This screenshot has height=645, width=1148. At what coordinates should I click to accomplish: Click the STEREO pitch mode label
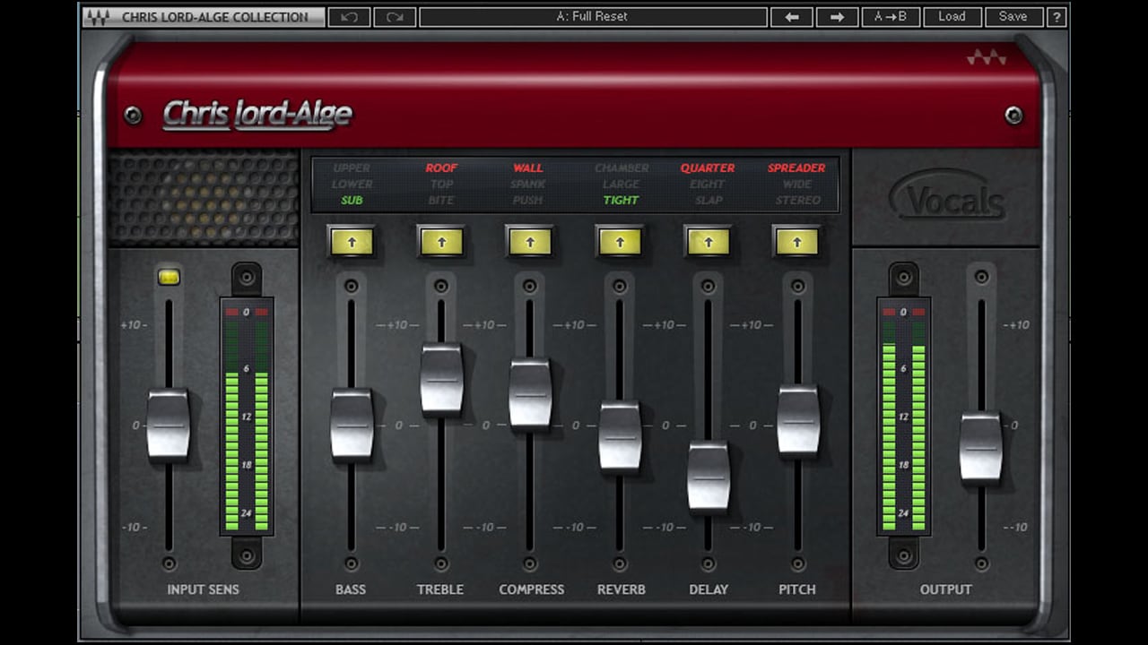(x=797, y=201)
